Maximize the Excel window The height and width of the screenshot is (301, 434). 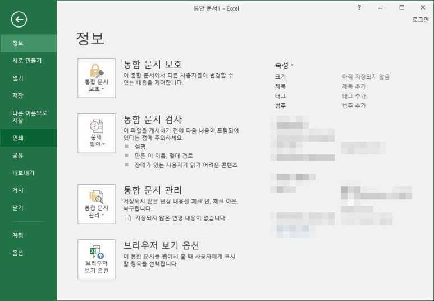(x=401, y=8)
